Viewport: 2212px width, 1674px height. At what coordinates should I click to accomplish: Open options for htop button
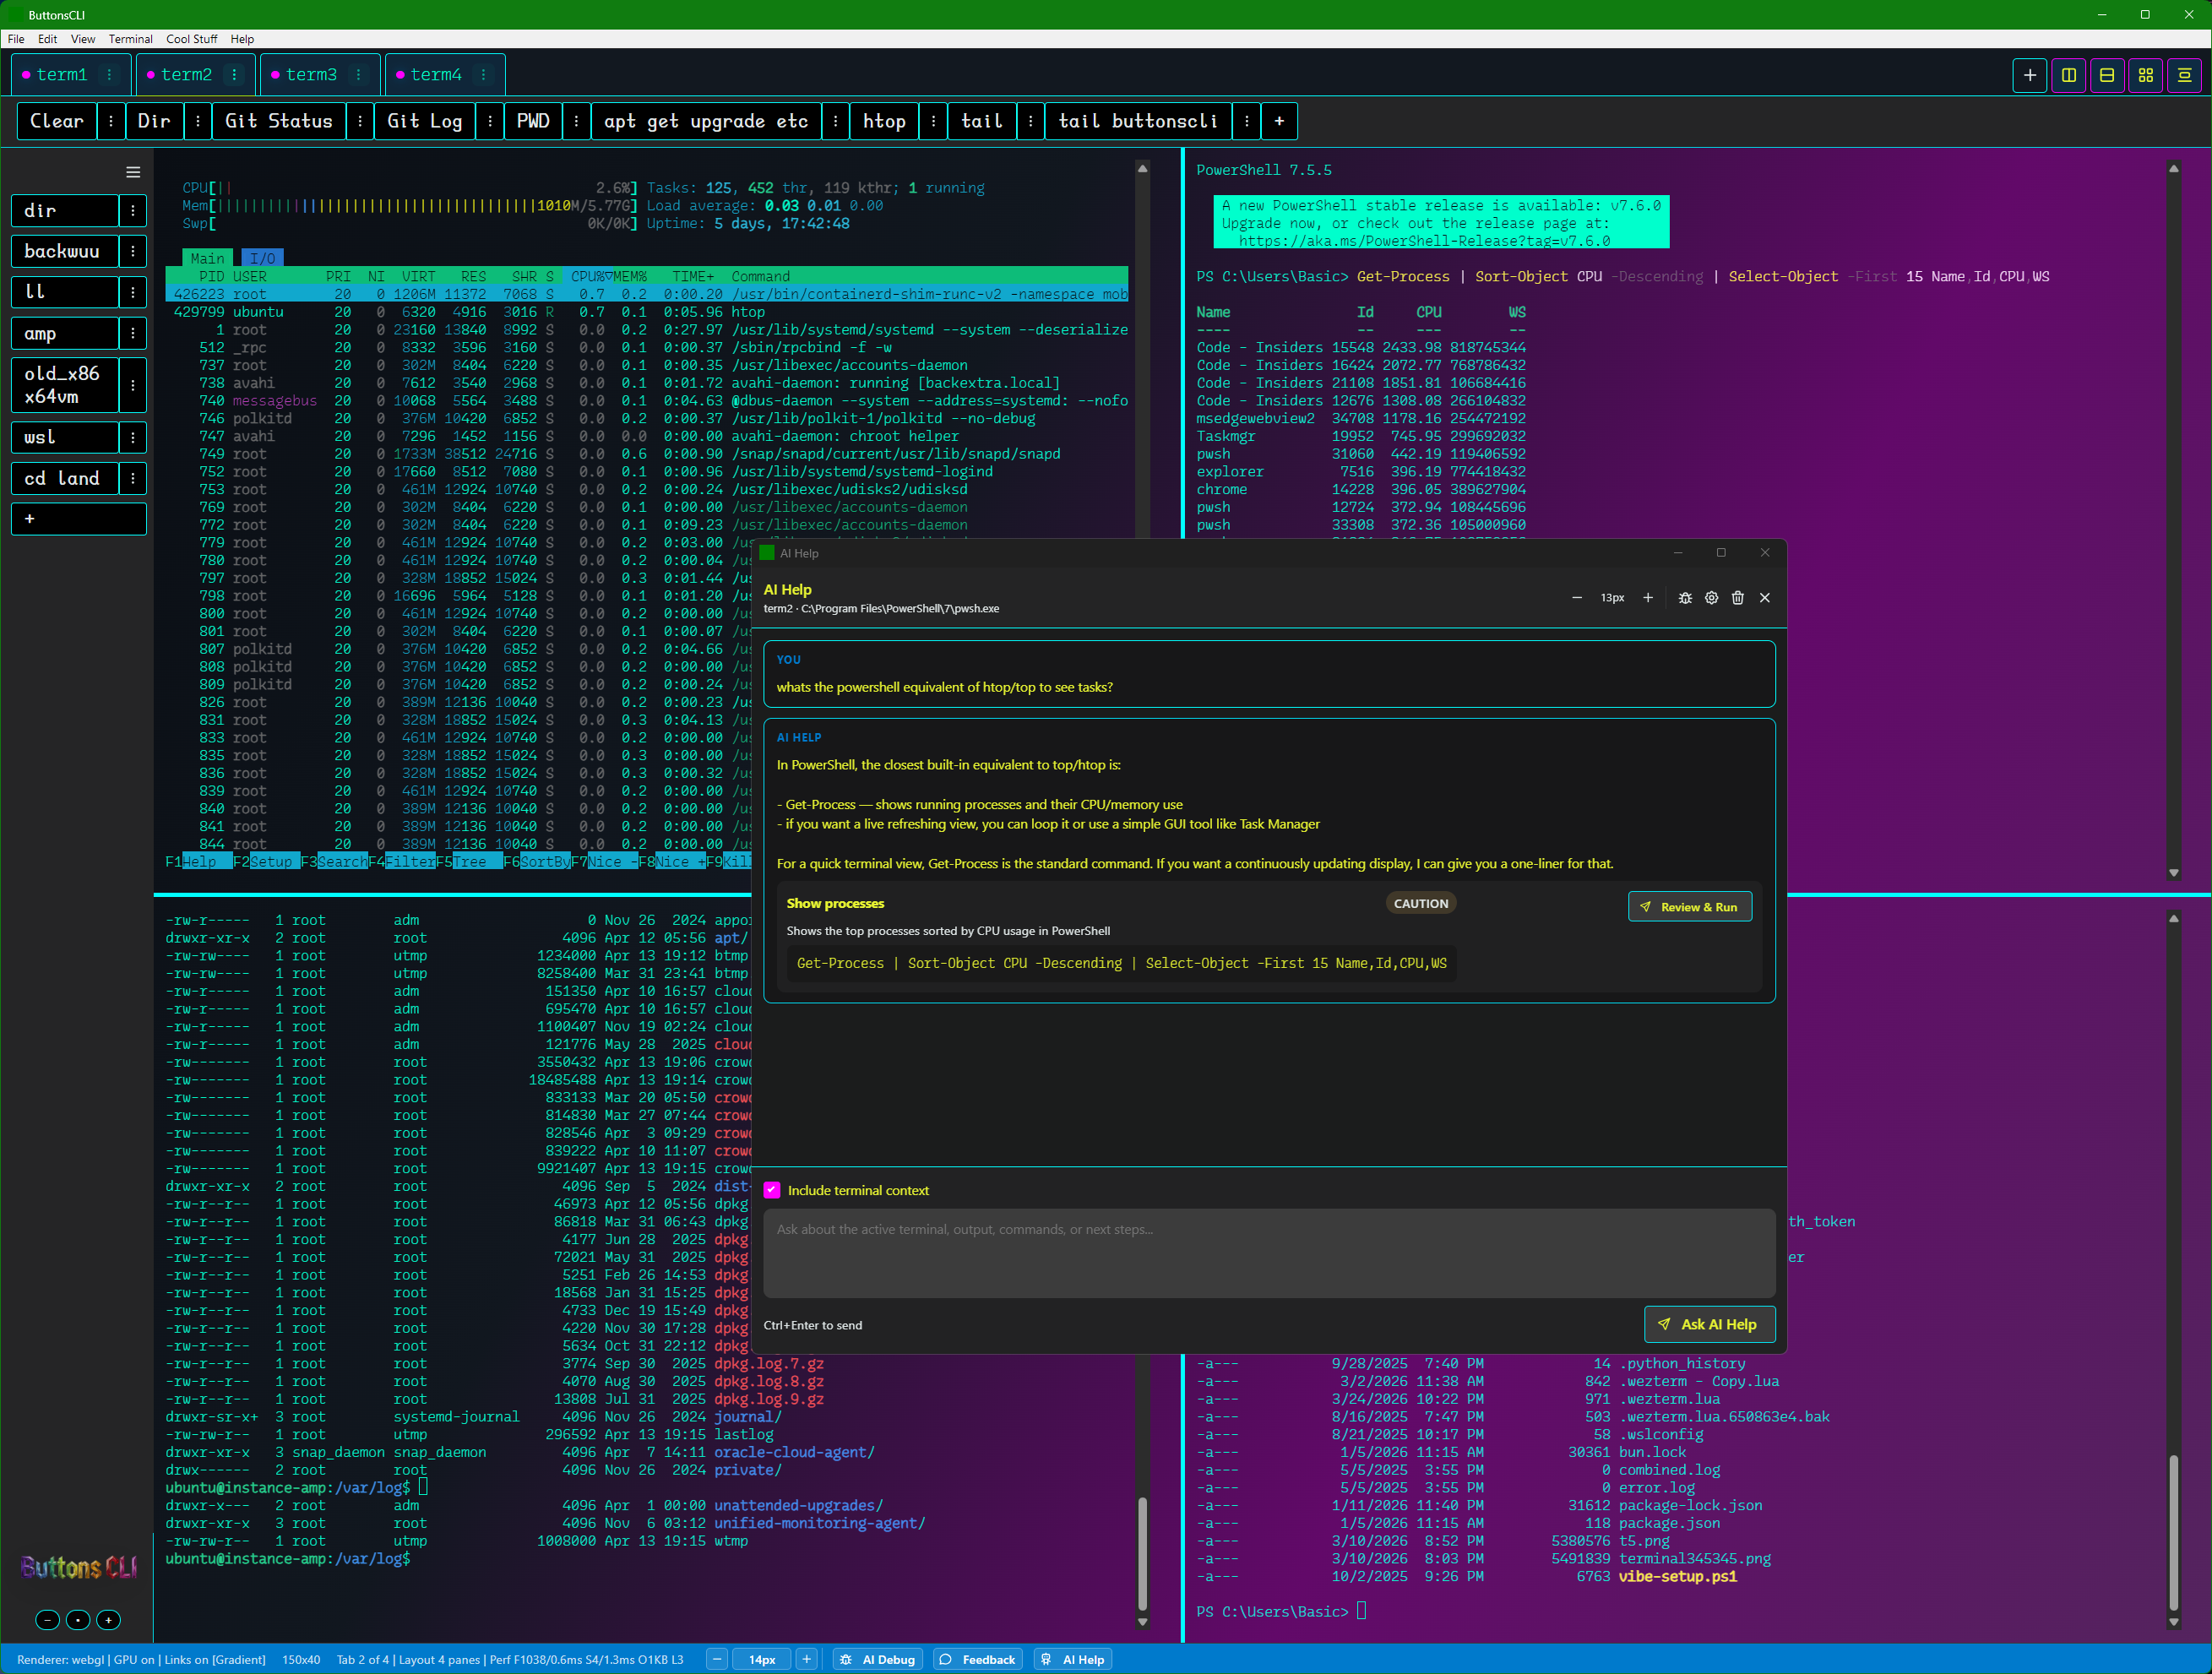[933, 121]
